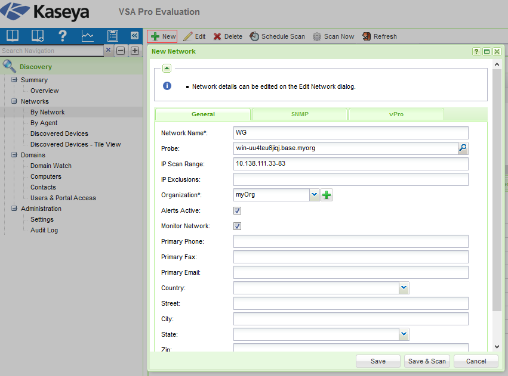
Task: Click the question mark help icon
Action: [x=62, y=36]
